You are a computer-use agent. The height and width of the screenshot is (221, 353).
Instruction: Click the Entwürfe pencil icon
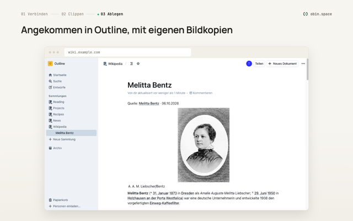[x=50, y=87]
